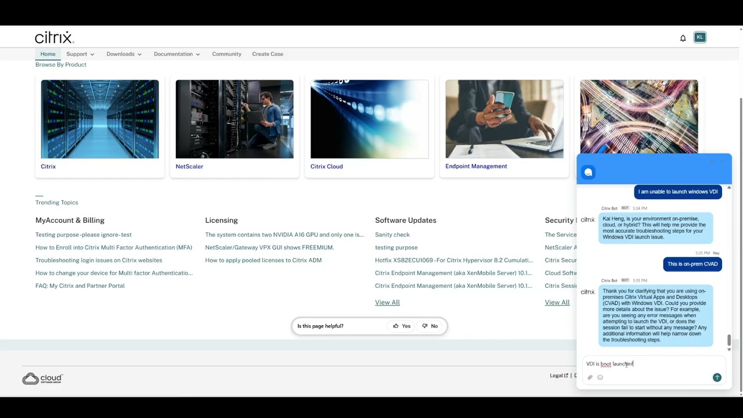
Task: Click the 'I am unable to launch windows VDI' message
Action: tap(678, 192)
